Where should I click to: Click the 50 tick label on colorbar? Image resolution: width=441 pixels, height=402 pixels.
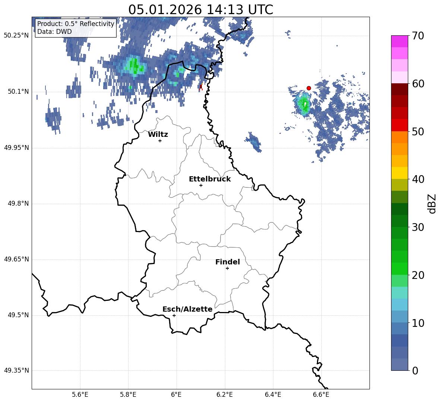pyautogui.click(x=418, y=132)
